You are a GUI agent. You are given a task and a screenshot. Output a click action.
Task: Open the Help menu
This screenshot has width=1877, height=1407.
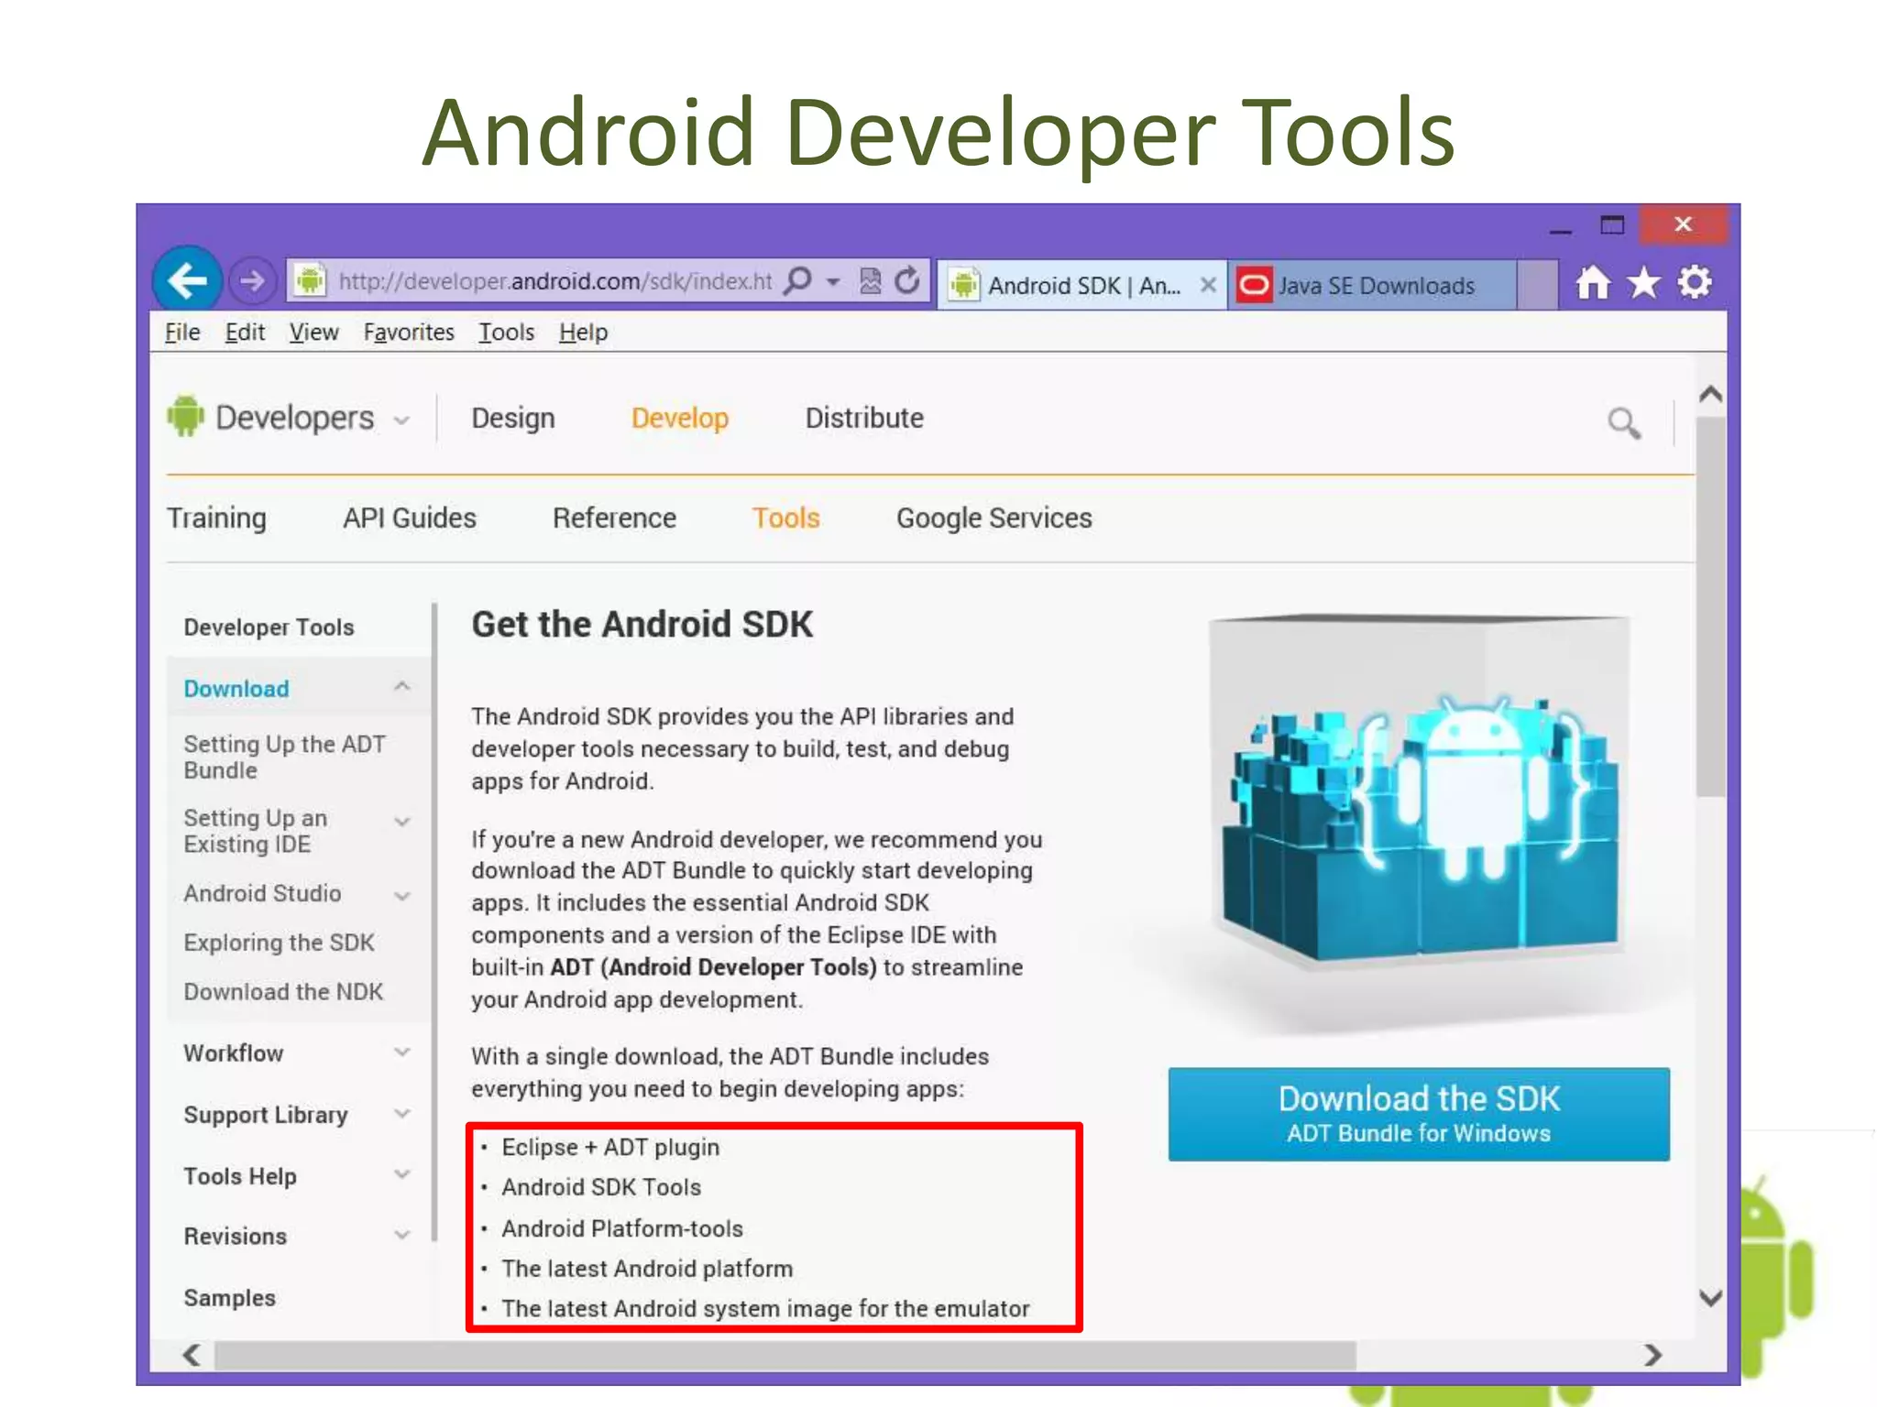583,333
